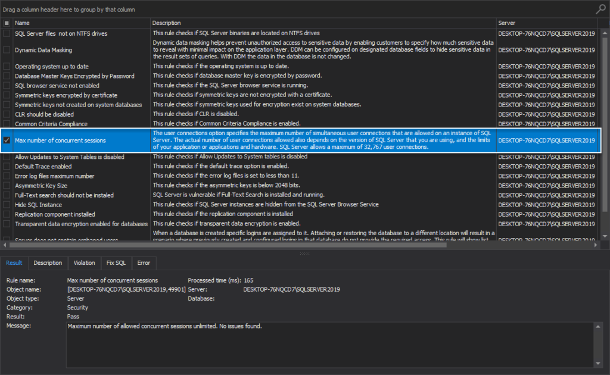This screenshot has height=375, width=610.
Task: Select the Error tab
Action: [144, 262]
